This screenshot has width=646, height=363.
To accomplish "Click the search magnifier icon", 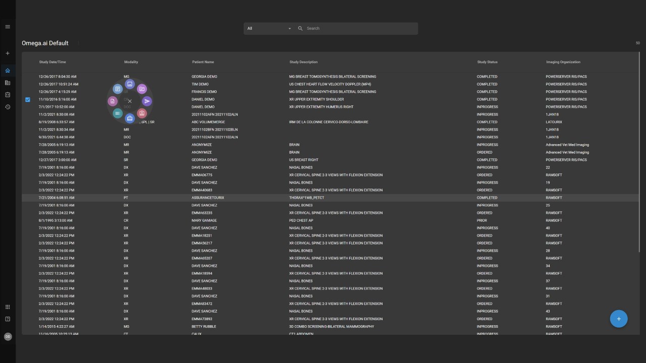I will click(x=300, y=28).
